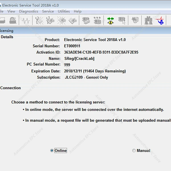Viewport: 171px width, 171px height.
Task: Open the flash chip toolbar icon
Action: (x=135, y=20)
